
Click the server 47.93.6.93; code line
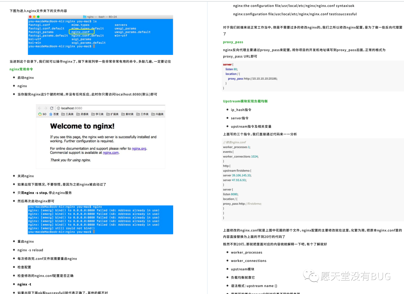click(x=235, y=180)
